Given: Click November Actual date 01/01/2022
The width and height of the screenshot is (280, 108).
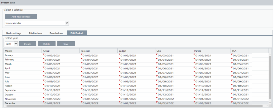Looking at the screenshot, I should (x=52, y=99).
